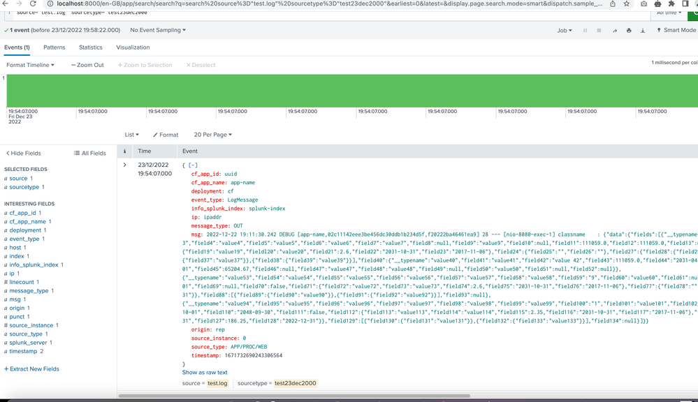Image resolution: width=698 pixels, height=402 pixels.
Task: Expand the event row chevron
Action: click(125, 165)
